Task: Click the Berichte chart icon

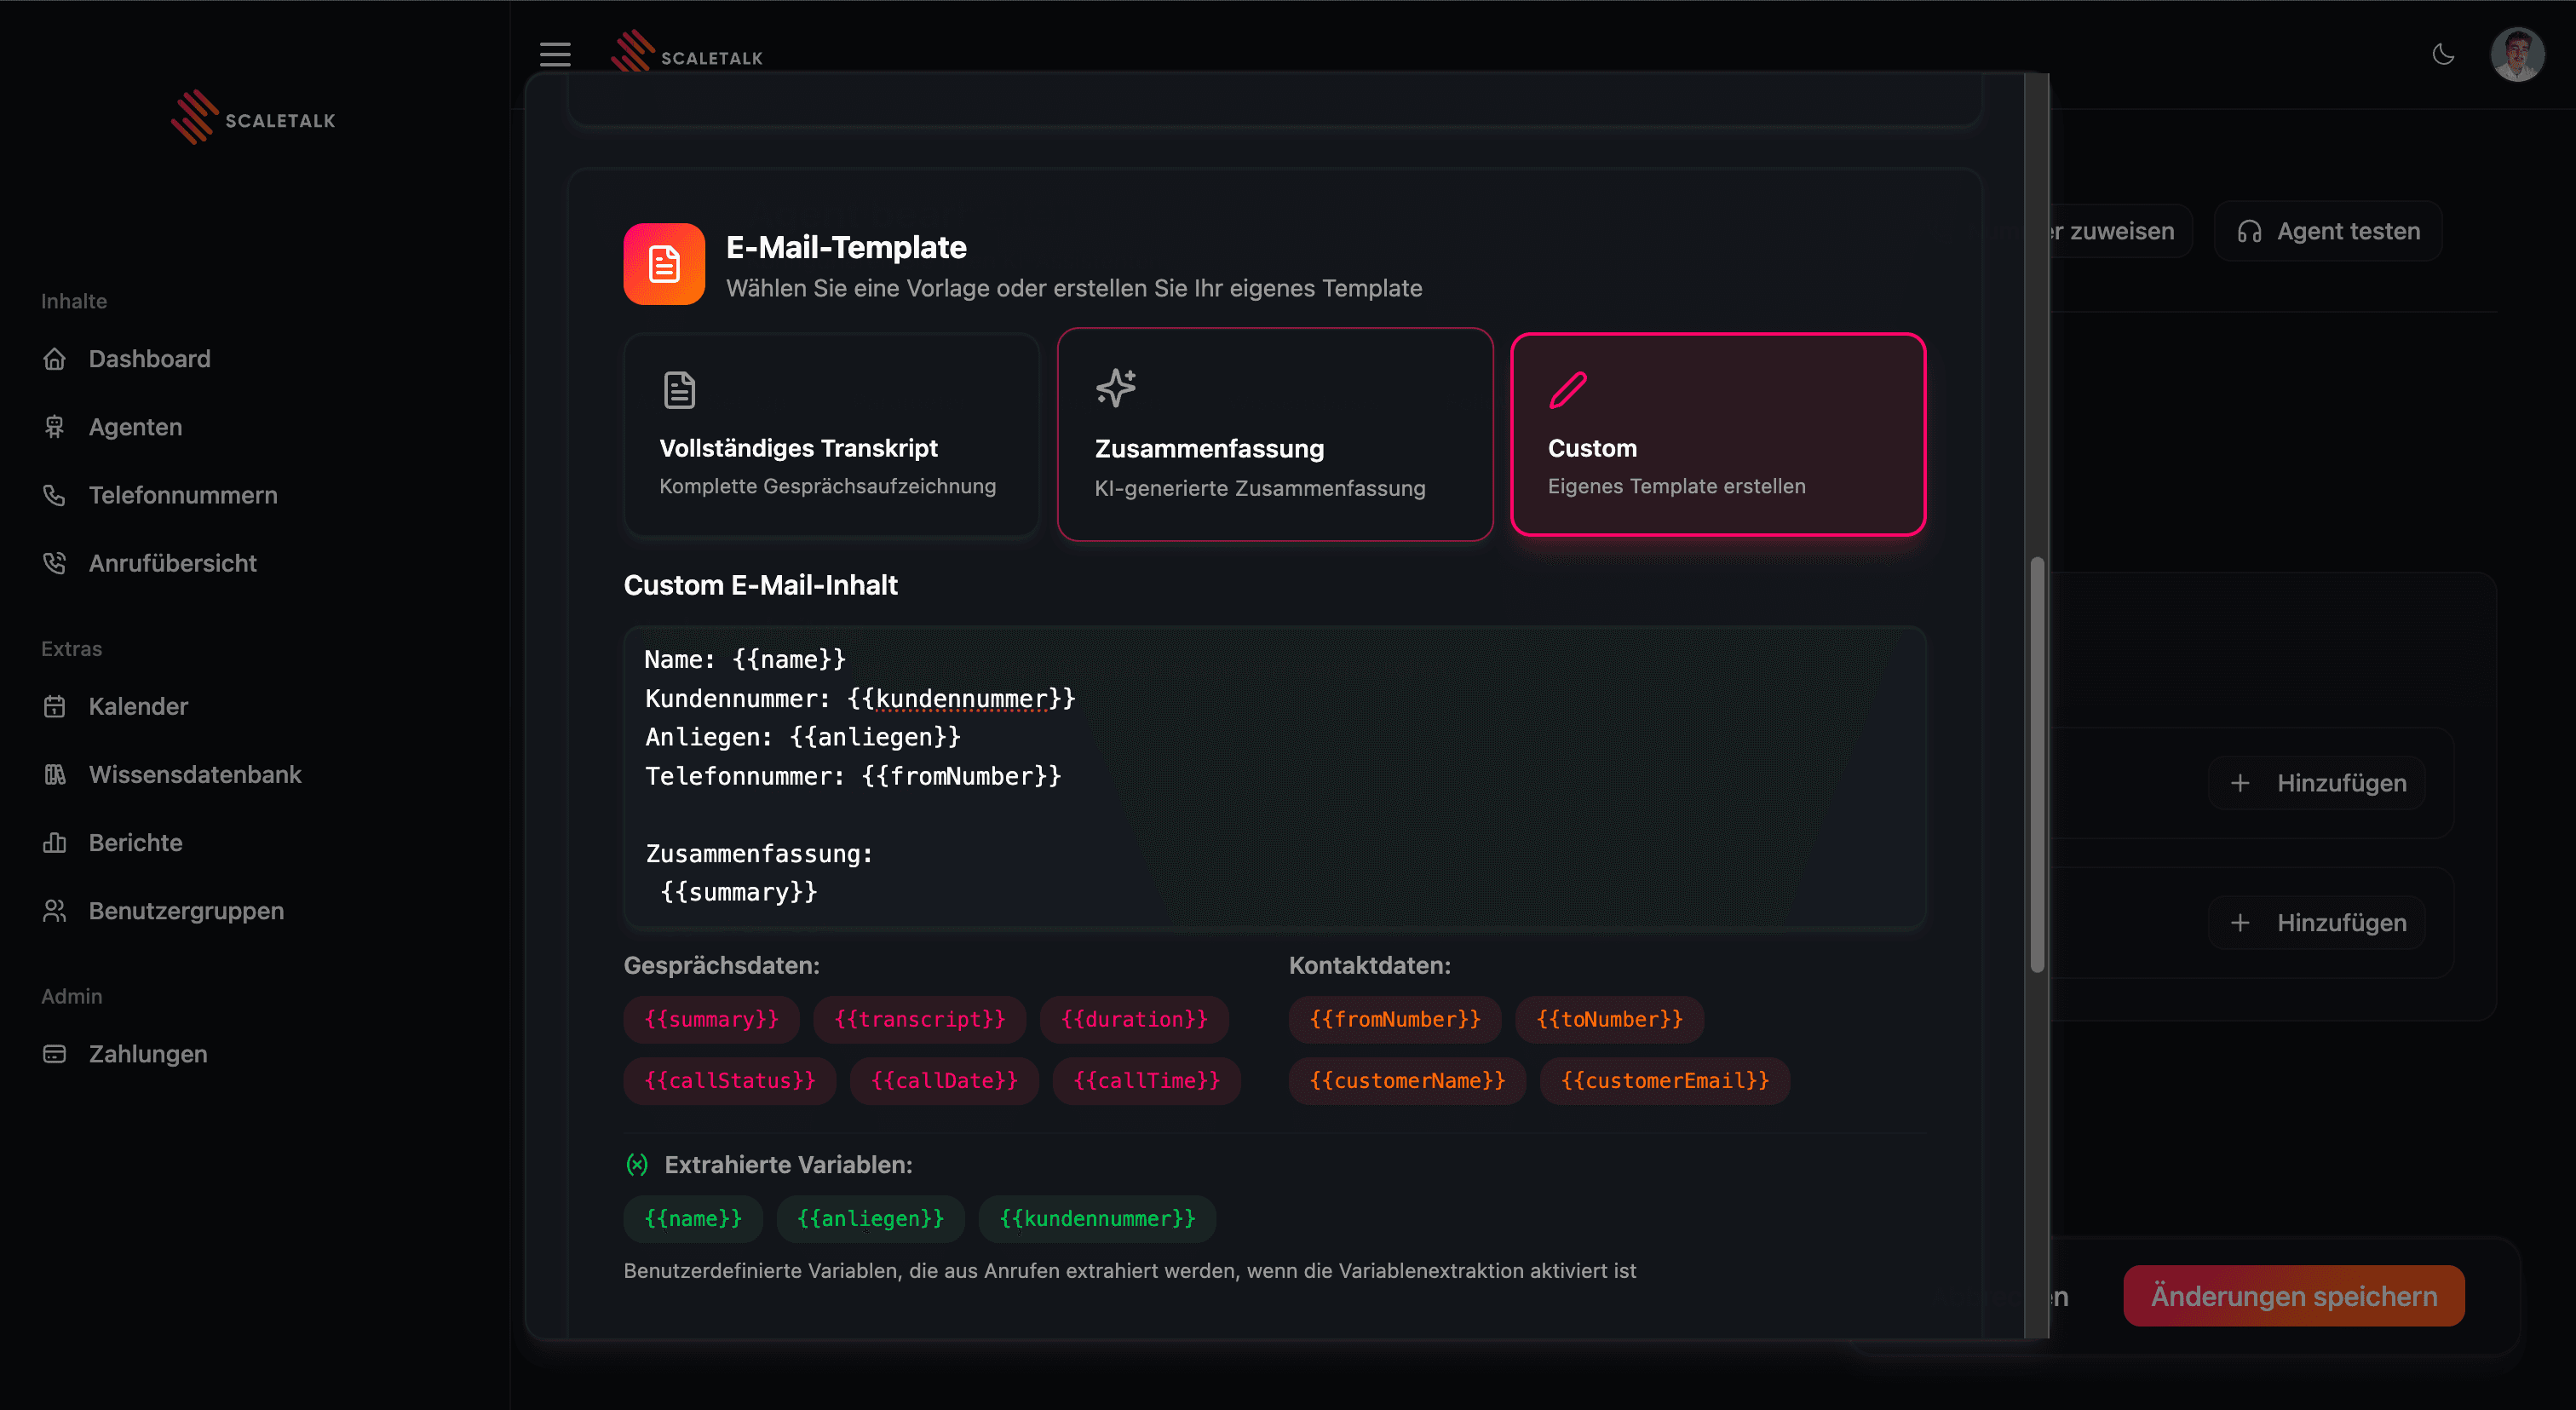Action: coord(55,843)
